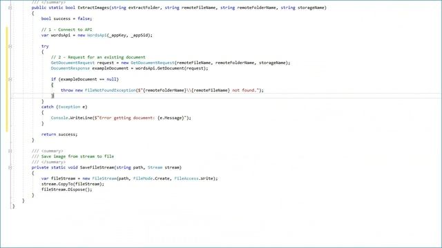This screenshot has height=248, width=442.
Task: Click 'fileStream.Dispose();' line
Action: (66, 189)
